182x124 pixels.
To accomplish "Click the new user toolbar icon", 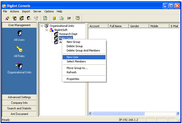I will (14, 18).
